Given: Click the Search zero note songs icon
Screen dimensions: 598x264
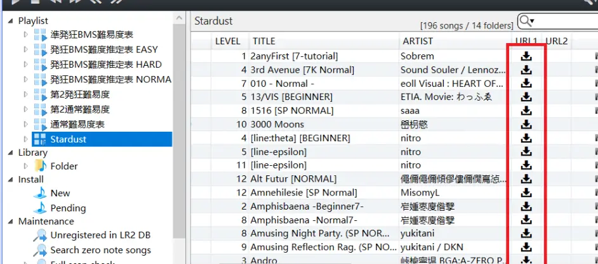Looking at the screenshot, I should click(40, 250).
